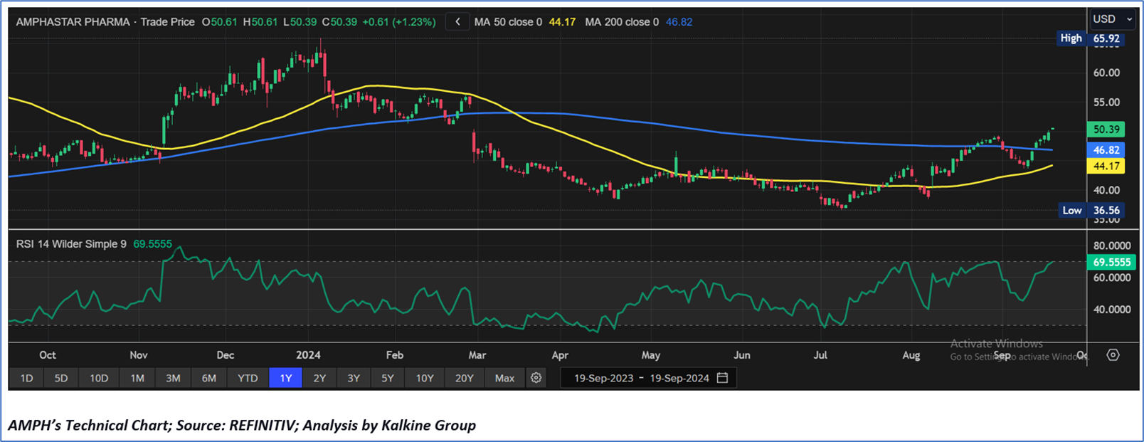Click the 19-Sep-2023 to 19-Sep-2024 date field

[641, 378]
